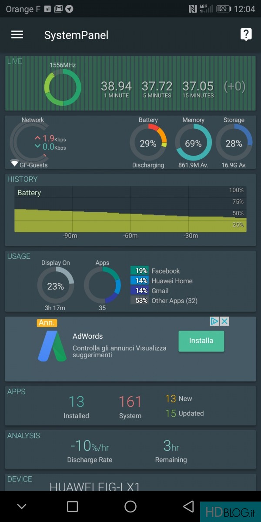Screen dimensions: 261x522
Task: Tap the Display On 23% ring
Action: point(55,286)
